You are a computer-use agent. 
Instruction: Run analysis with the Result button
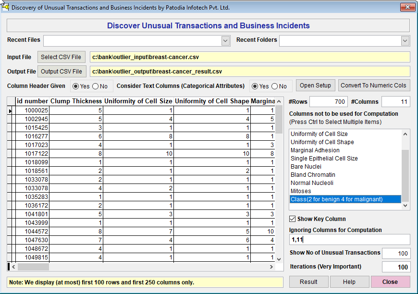[x=308, y=282]
